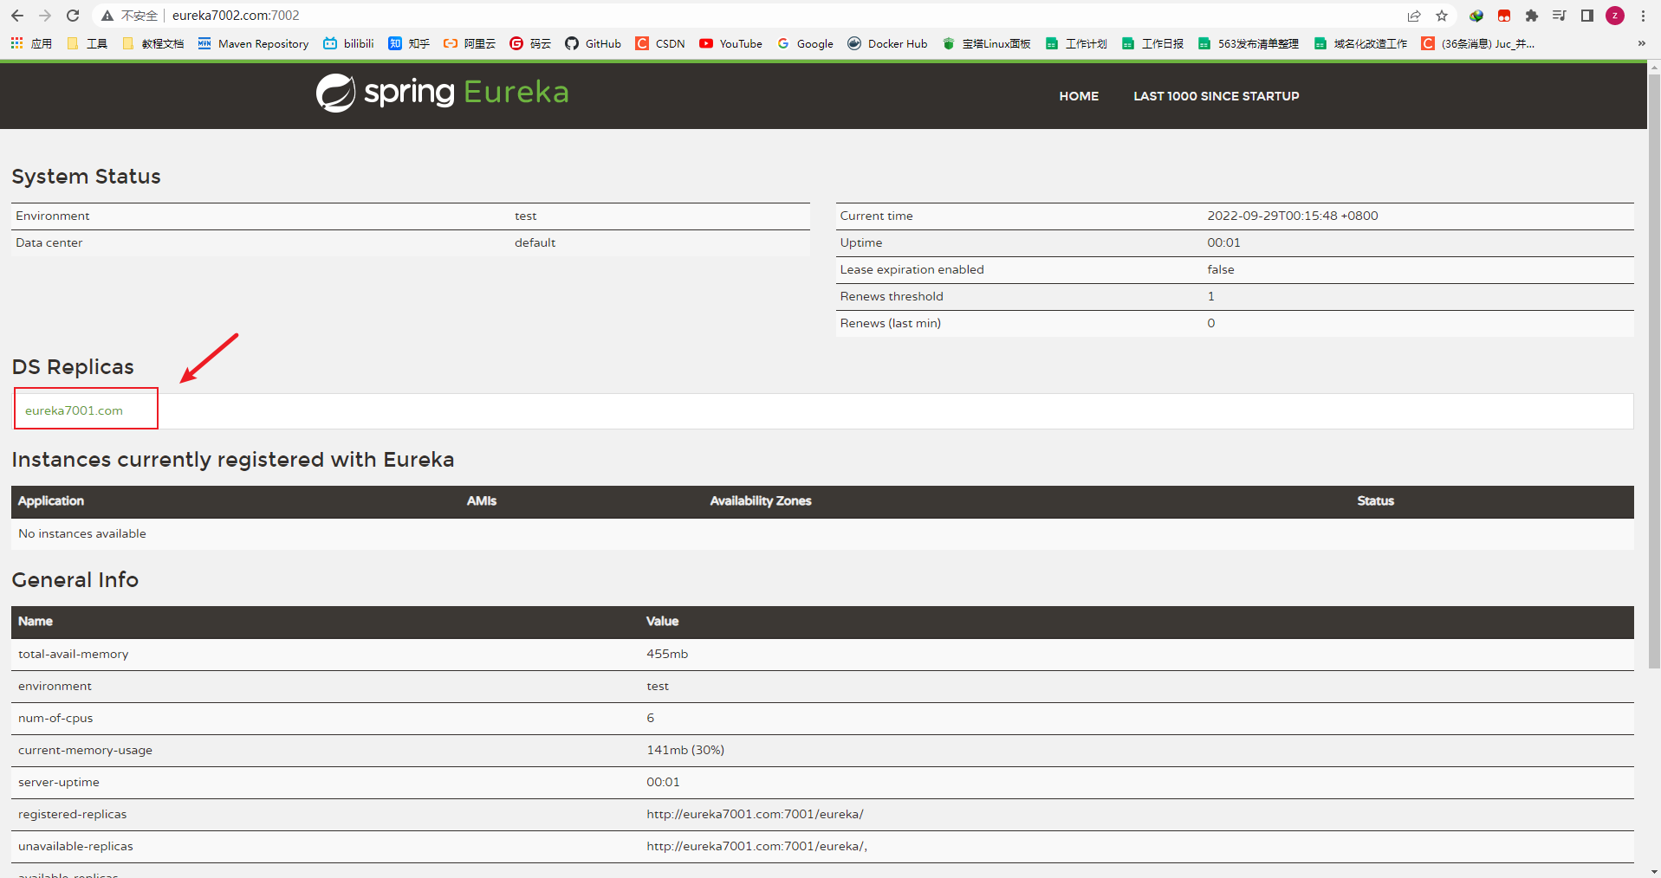Open the 知乎 bookmark
This screenshot has height=878, width=1661.
click(x=409, y=43)
